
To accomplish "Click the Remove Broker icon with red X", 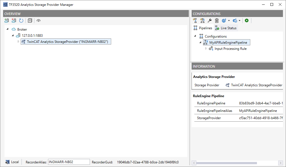I will coord(14,21).
